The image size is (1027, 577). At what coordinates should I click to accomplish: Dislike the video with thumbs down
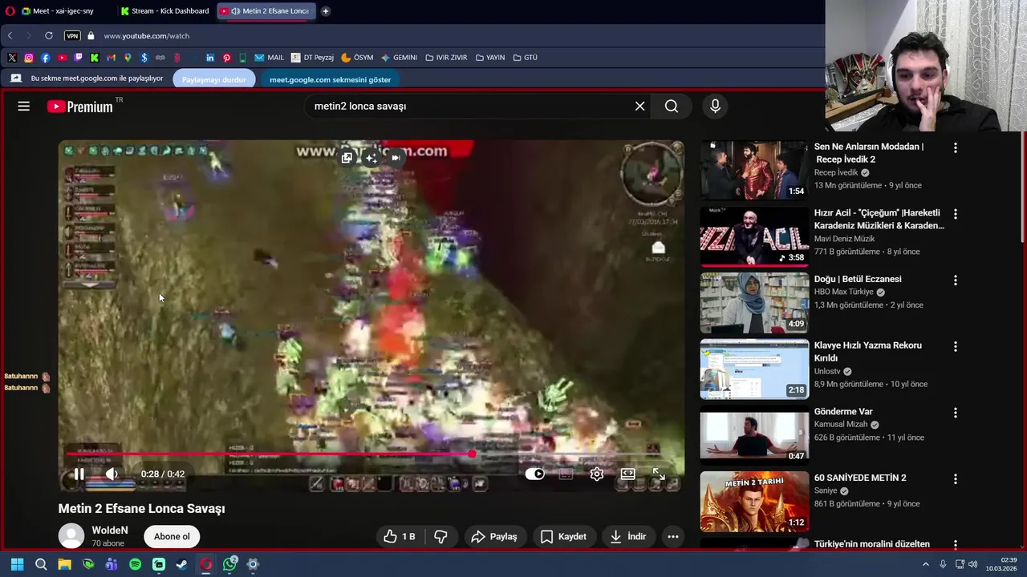pyautogui.click(x=440, y=536)
